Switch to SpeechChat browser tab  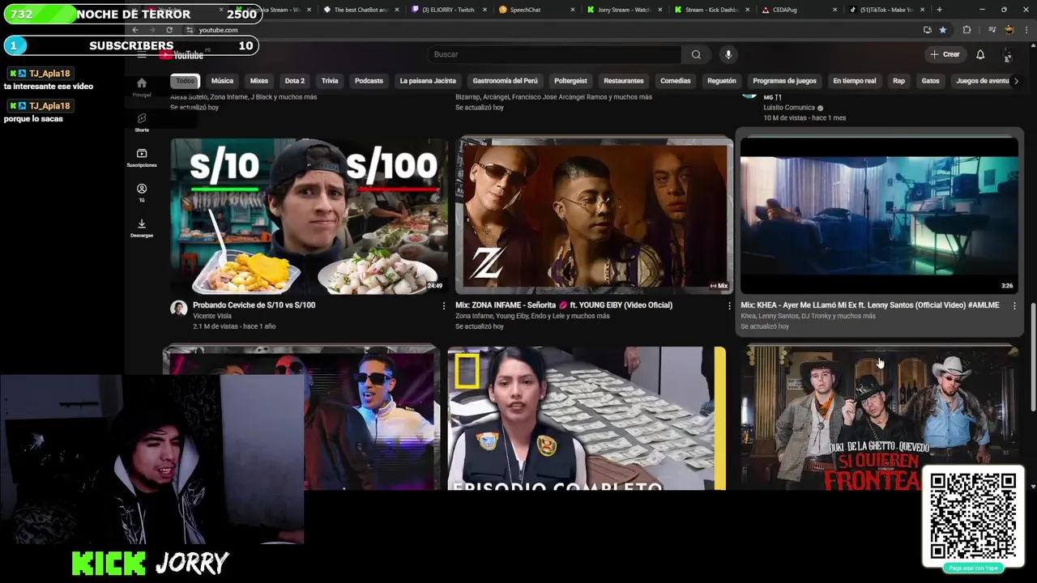pos(535,10)
